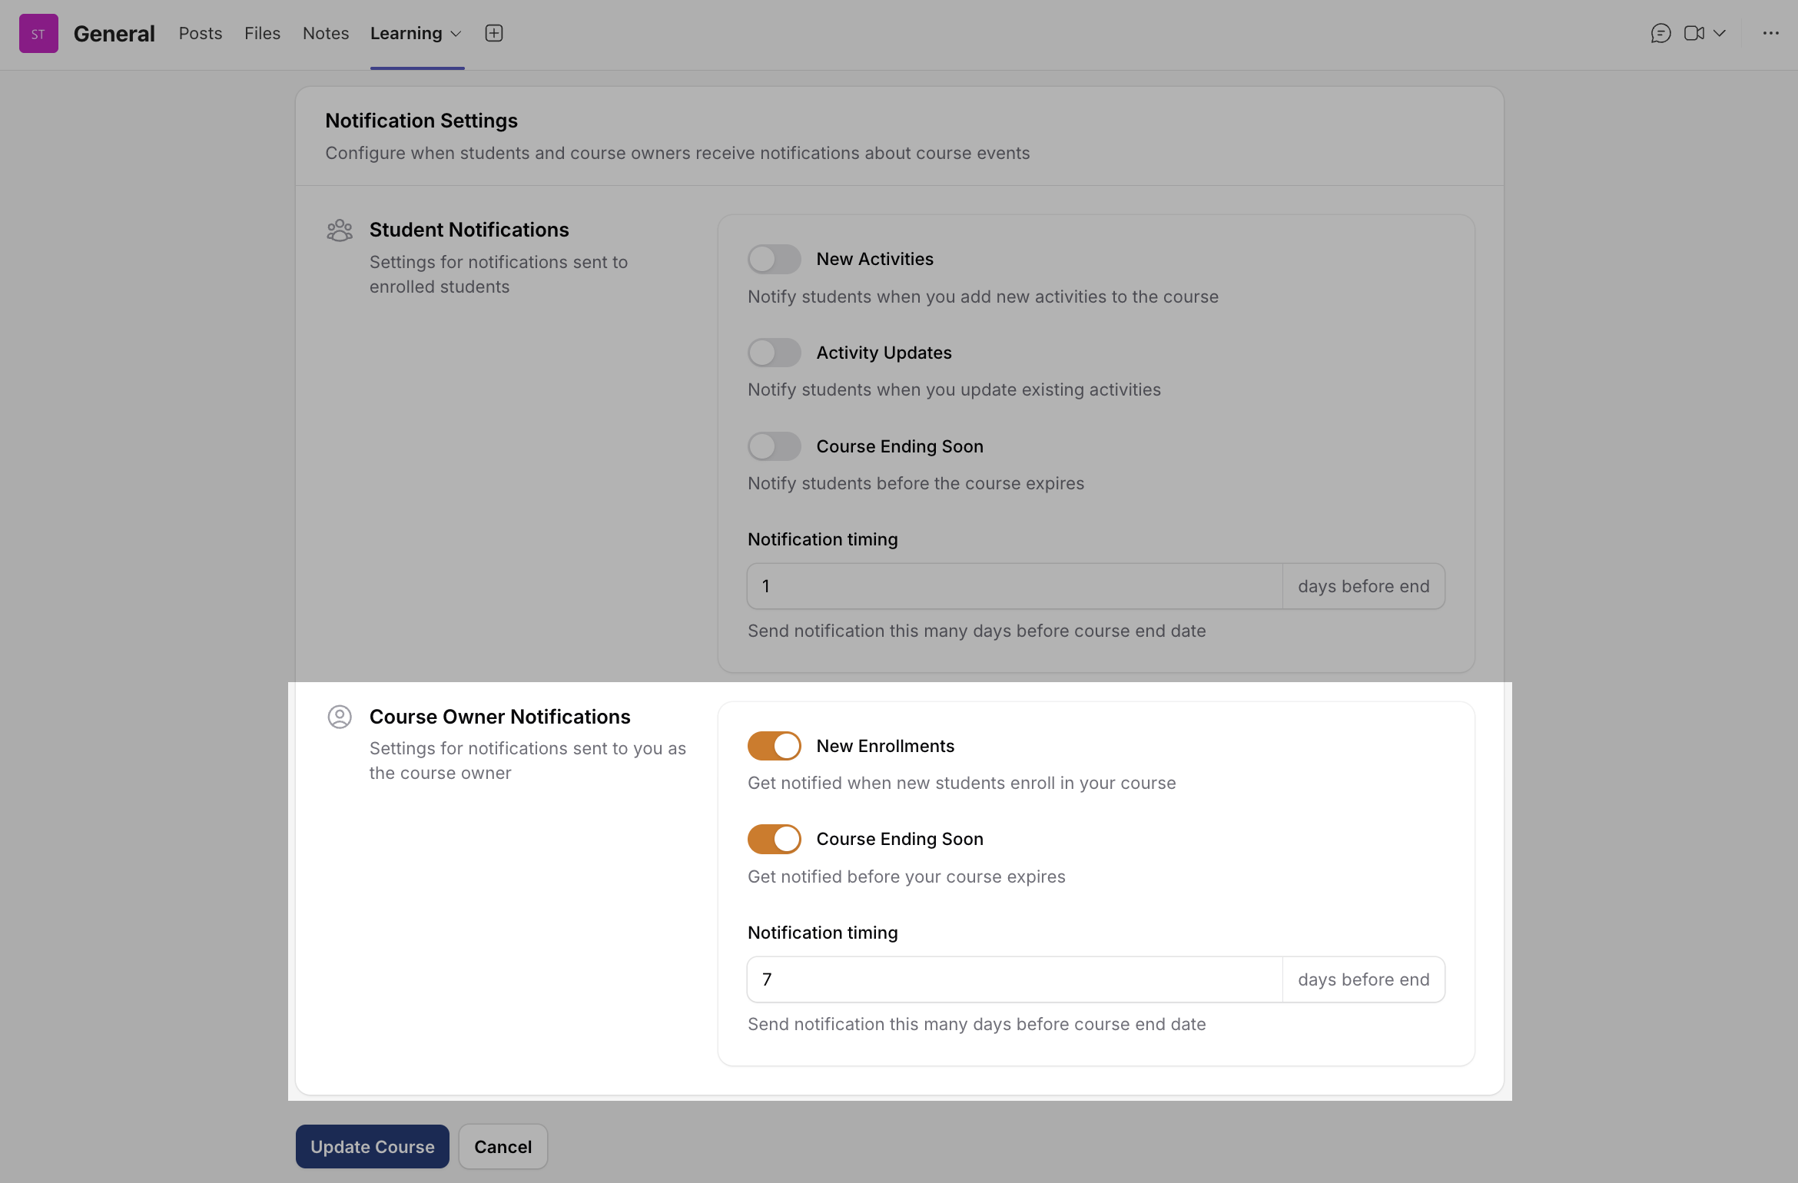Click the Student Notifications group icon

tap(339, 230)
